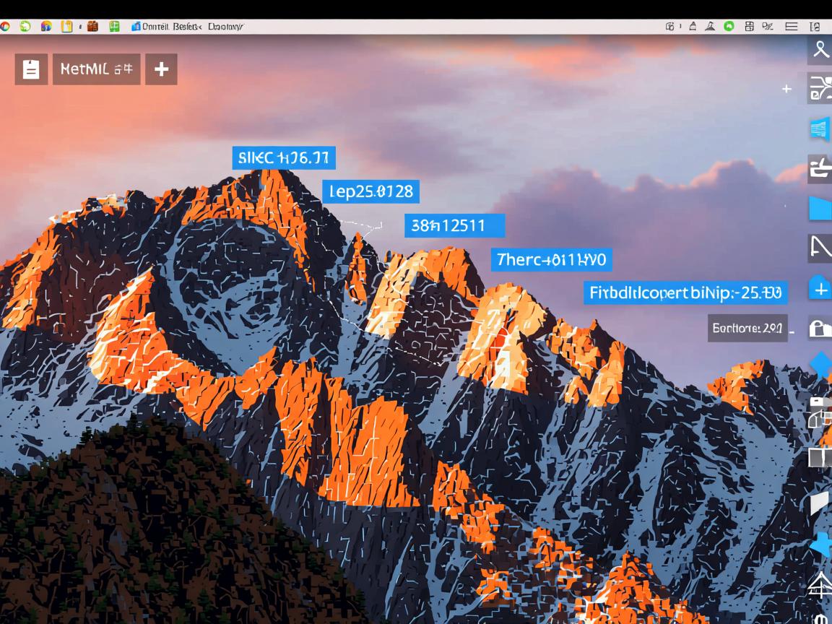The width and height of the screenshot is (832, 624).
Task: Open the hamburger lines icon in top-right menu bar
Action: coord(792,27)
